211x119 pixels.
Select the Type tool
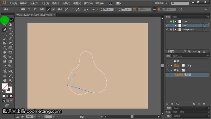coord(10,30)
